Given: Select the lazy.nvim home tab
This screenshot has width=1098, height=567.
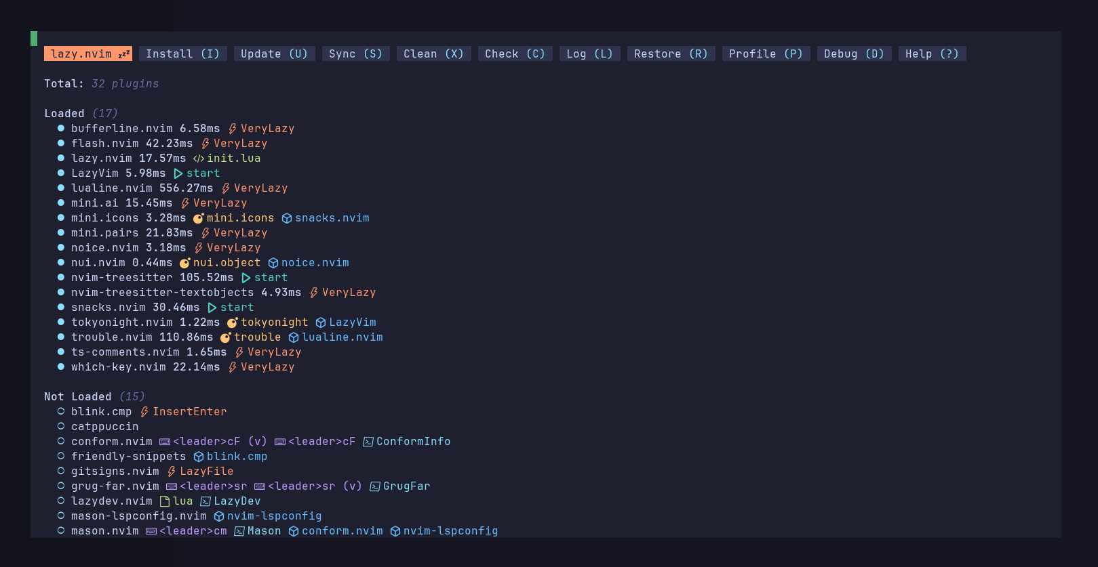Looking at the screenshot, I should point(88,54).
